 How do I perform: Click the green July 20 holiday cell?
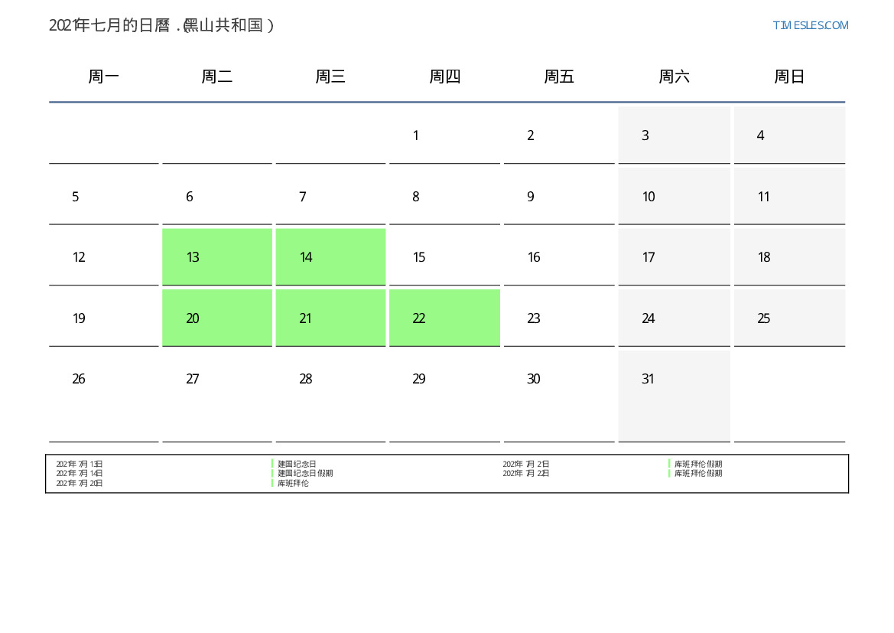217,318
